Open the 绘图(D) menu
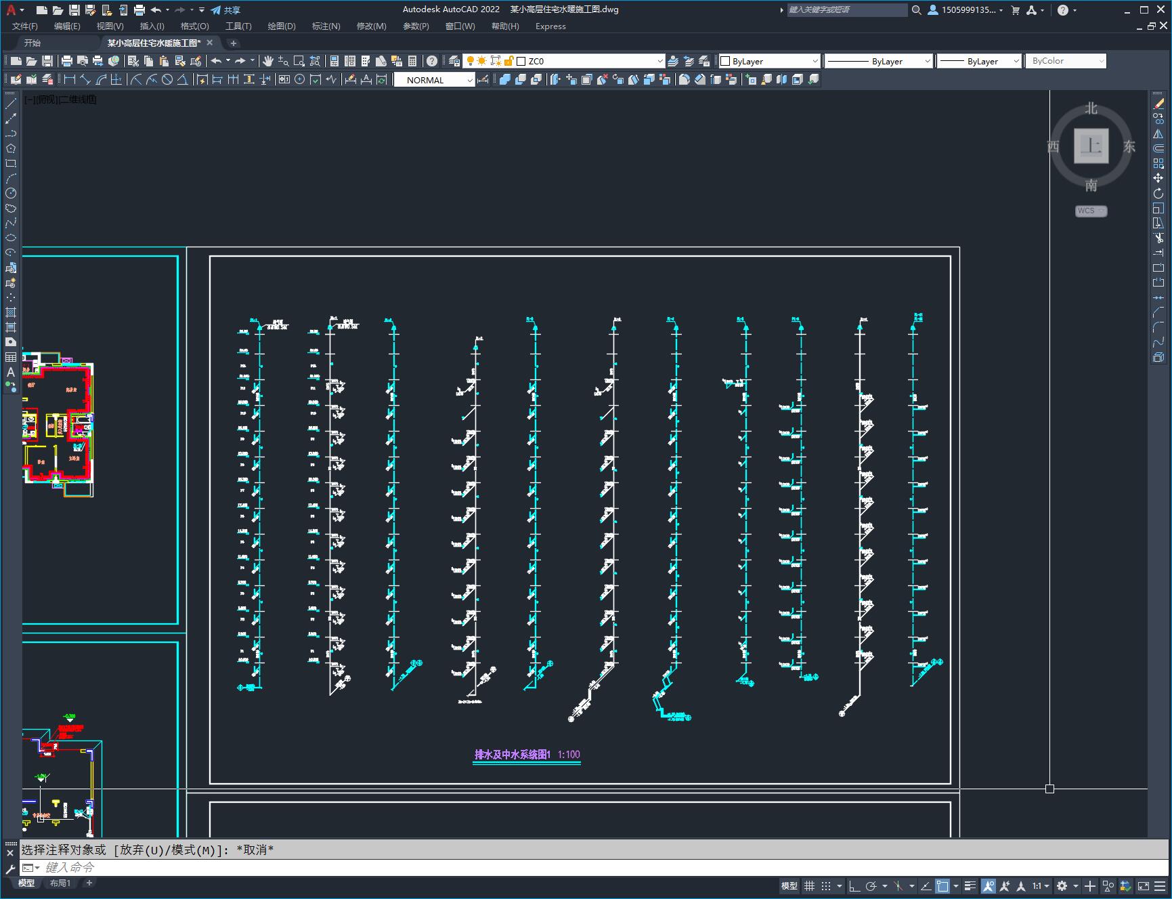 [282, 26]
